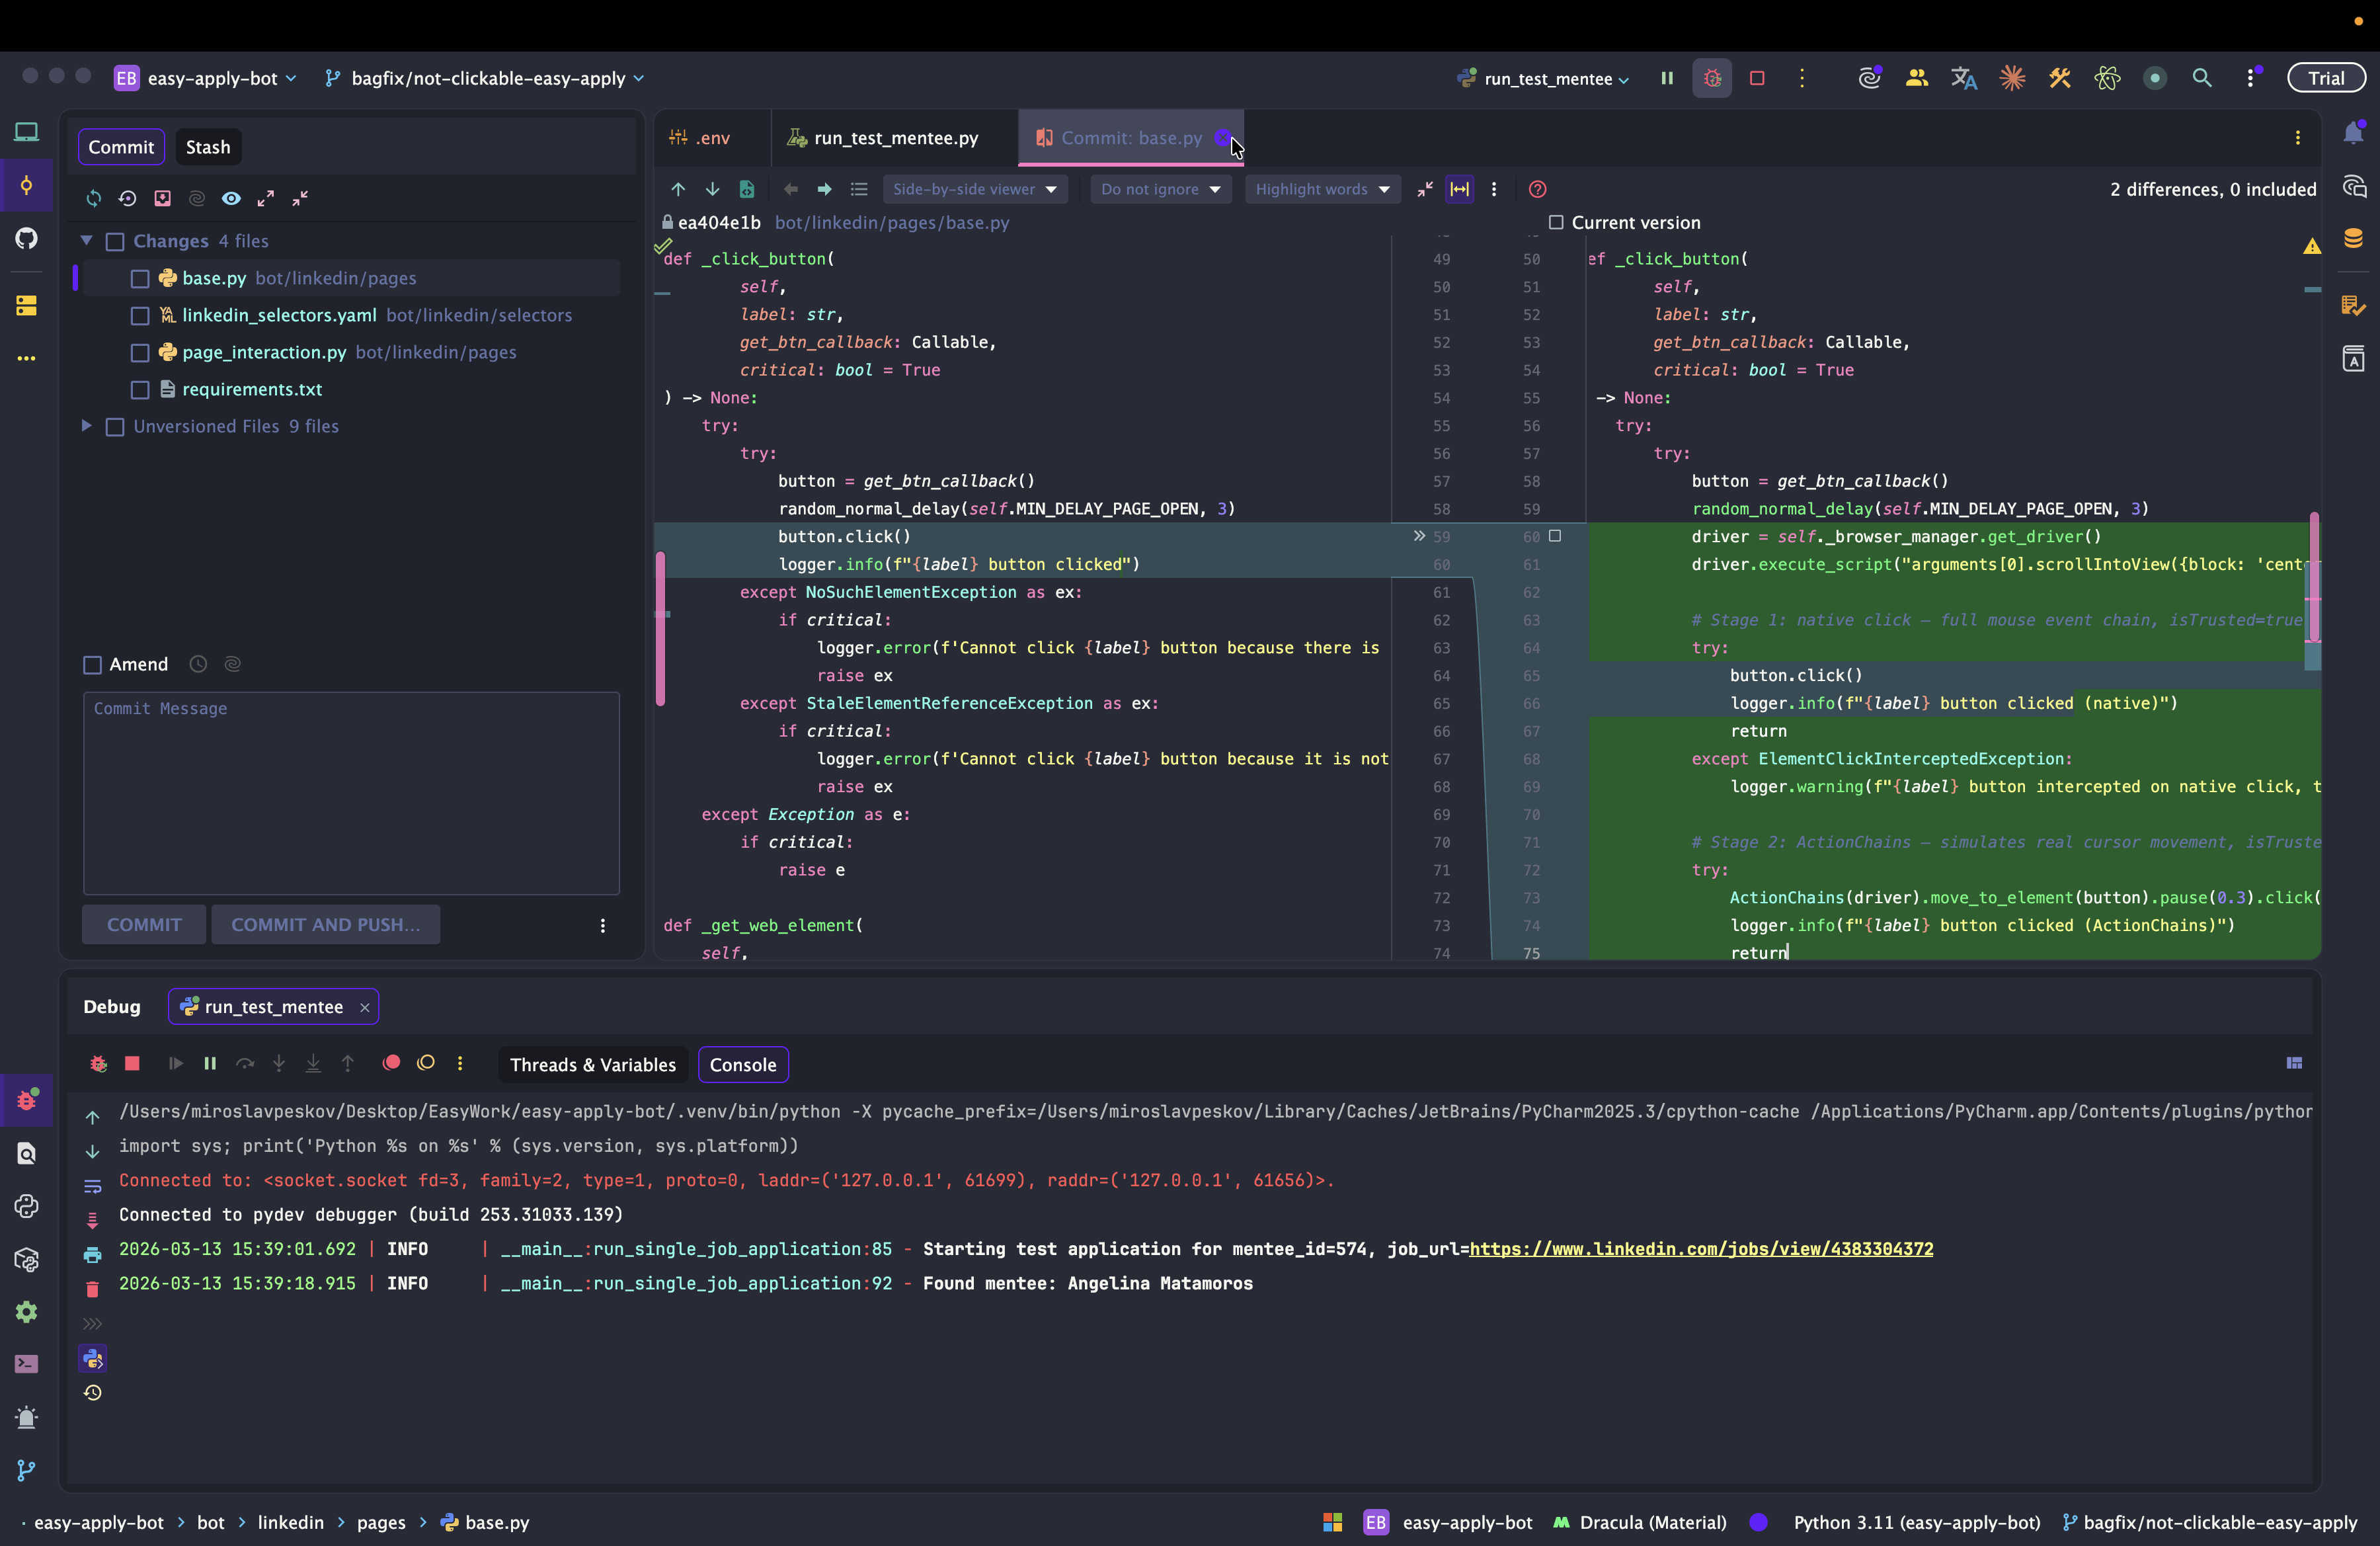Check the base.py file checkbox

click(x=140, y=278)
